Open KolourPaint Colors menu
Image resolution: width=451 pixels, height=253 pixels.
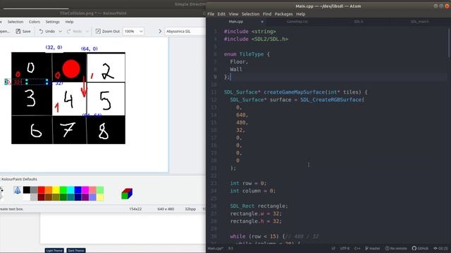tap(35, 22)
